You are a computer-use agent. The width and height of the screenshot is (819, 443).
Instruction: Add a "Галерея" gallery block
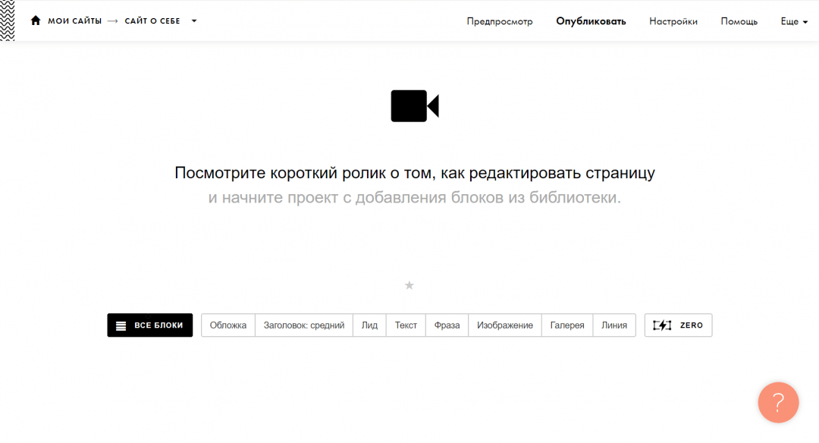567,325
